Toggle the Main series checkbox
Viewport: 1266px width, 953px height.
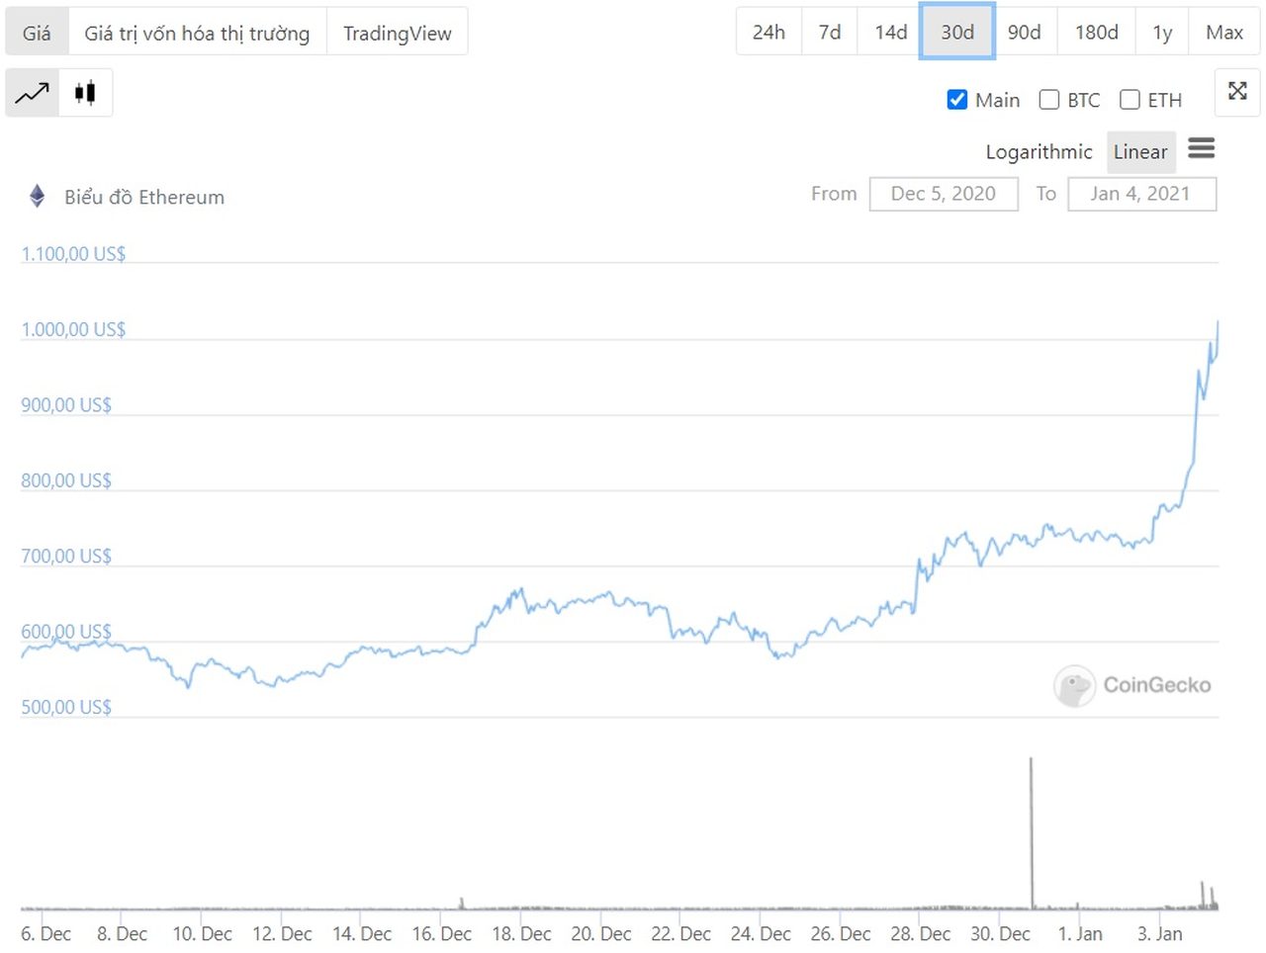coord(956,100)
